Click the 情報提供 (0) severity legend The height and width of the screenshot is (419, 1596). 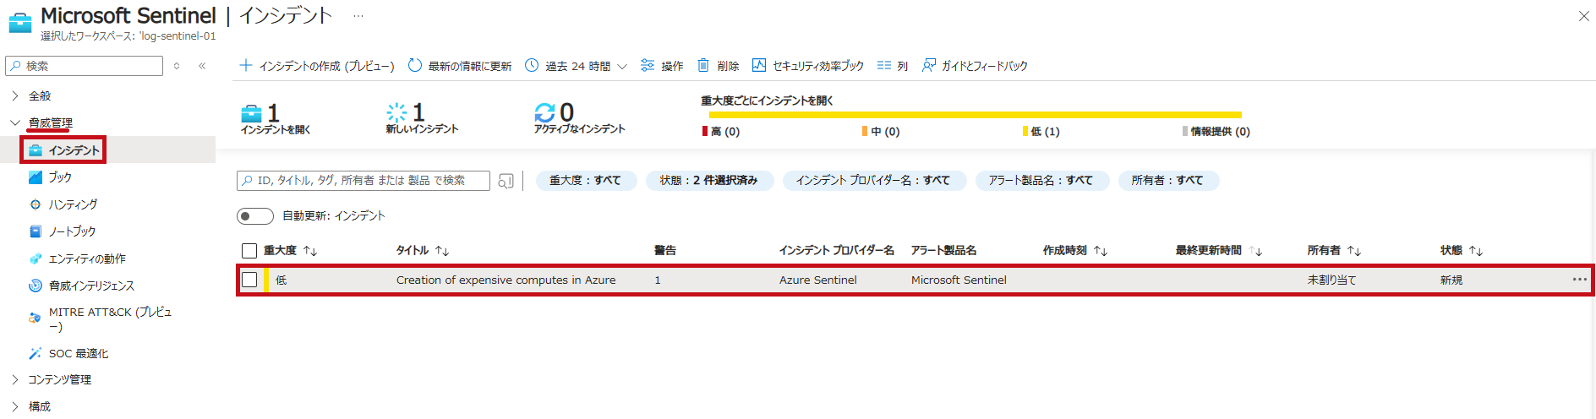tap(1216, 131)
